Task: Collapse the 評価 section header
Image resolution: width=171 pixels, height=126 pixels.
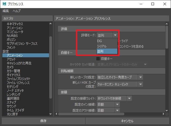Action: point(111,29)
